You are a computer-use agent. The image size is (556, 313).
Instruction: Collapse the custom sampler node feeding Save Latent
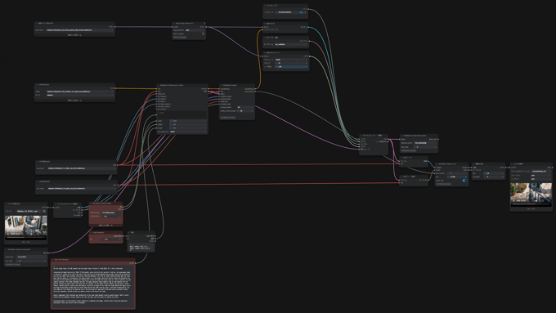(361, 136)
